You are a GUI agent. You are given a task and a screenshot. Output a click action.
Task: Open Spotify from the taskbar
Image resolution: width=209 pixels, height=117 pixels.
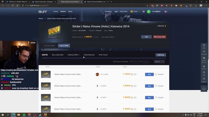point(24,115)
